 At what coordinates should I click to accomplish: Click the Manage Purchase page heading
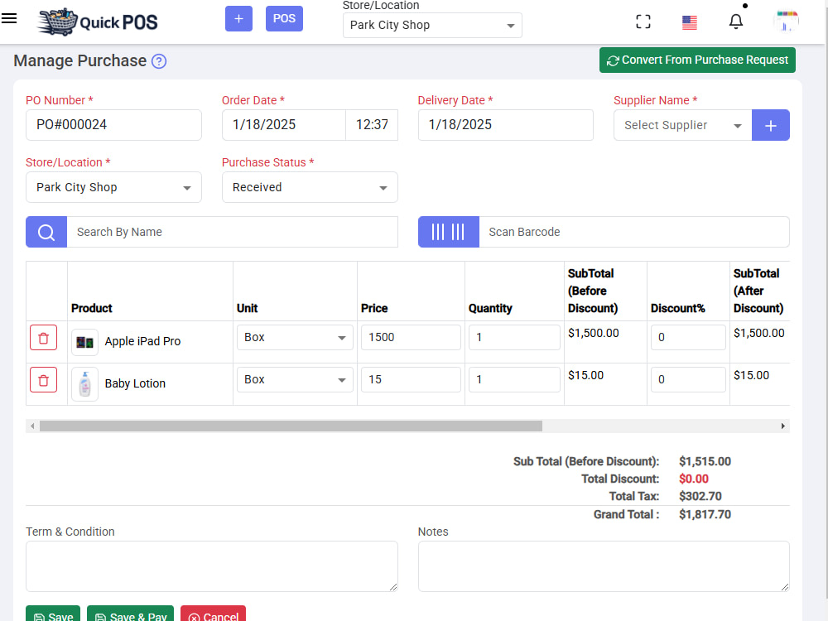79,60
